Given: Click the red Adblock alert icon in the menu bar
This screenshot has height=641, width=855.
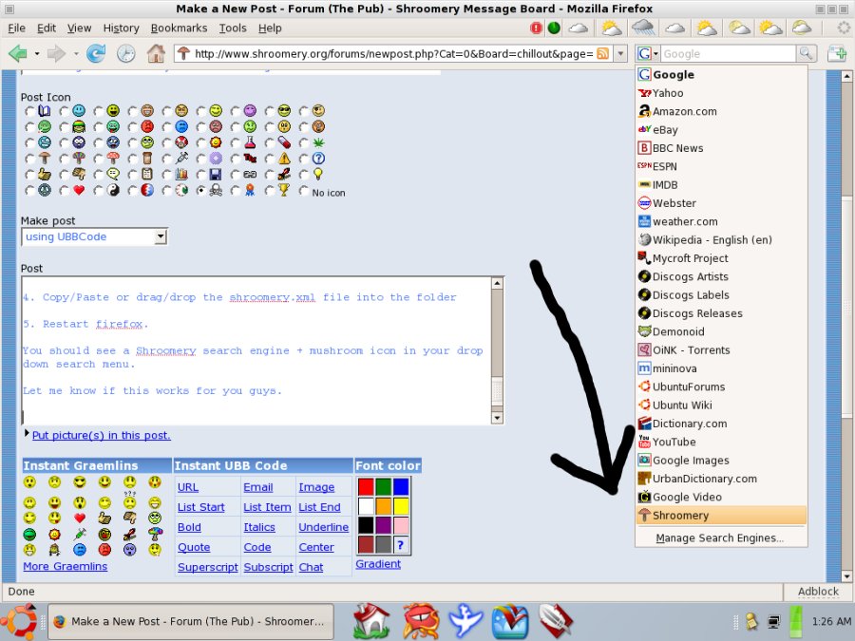Looking at the screenshot, I should click(x=536, y=28).
